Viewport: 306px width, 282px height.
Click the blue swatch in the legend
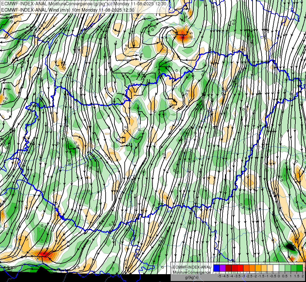[x=217, y=268]
